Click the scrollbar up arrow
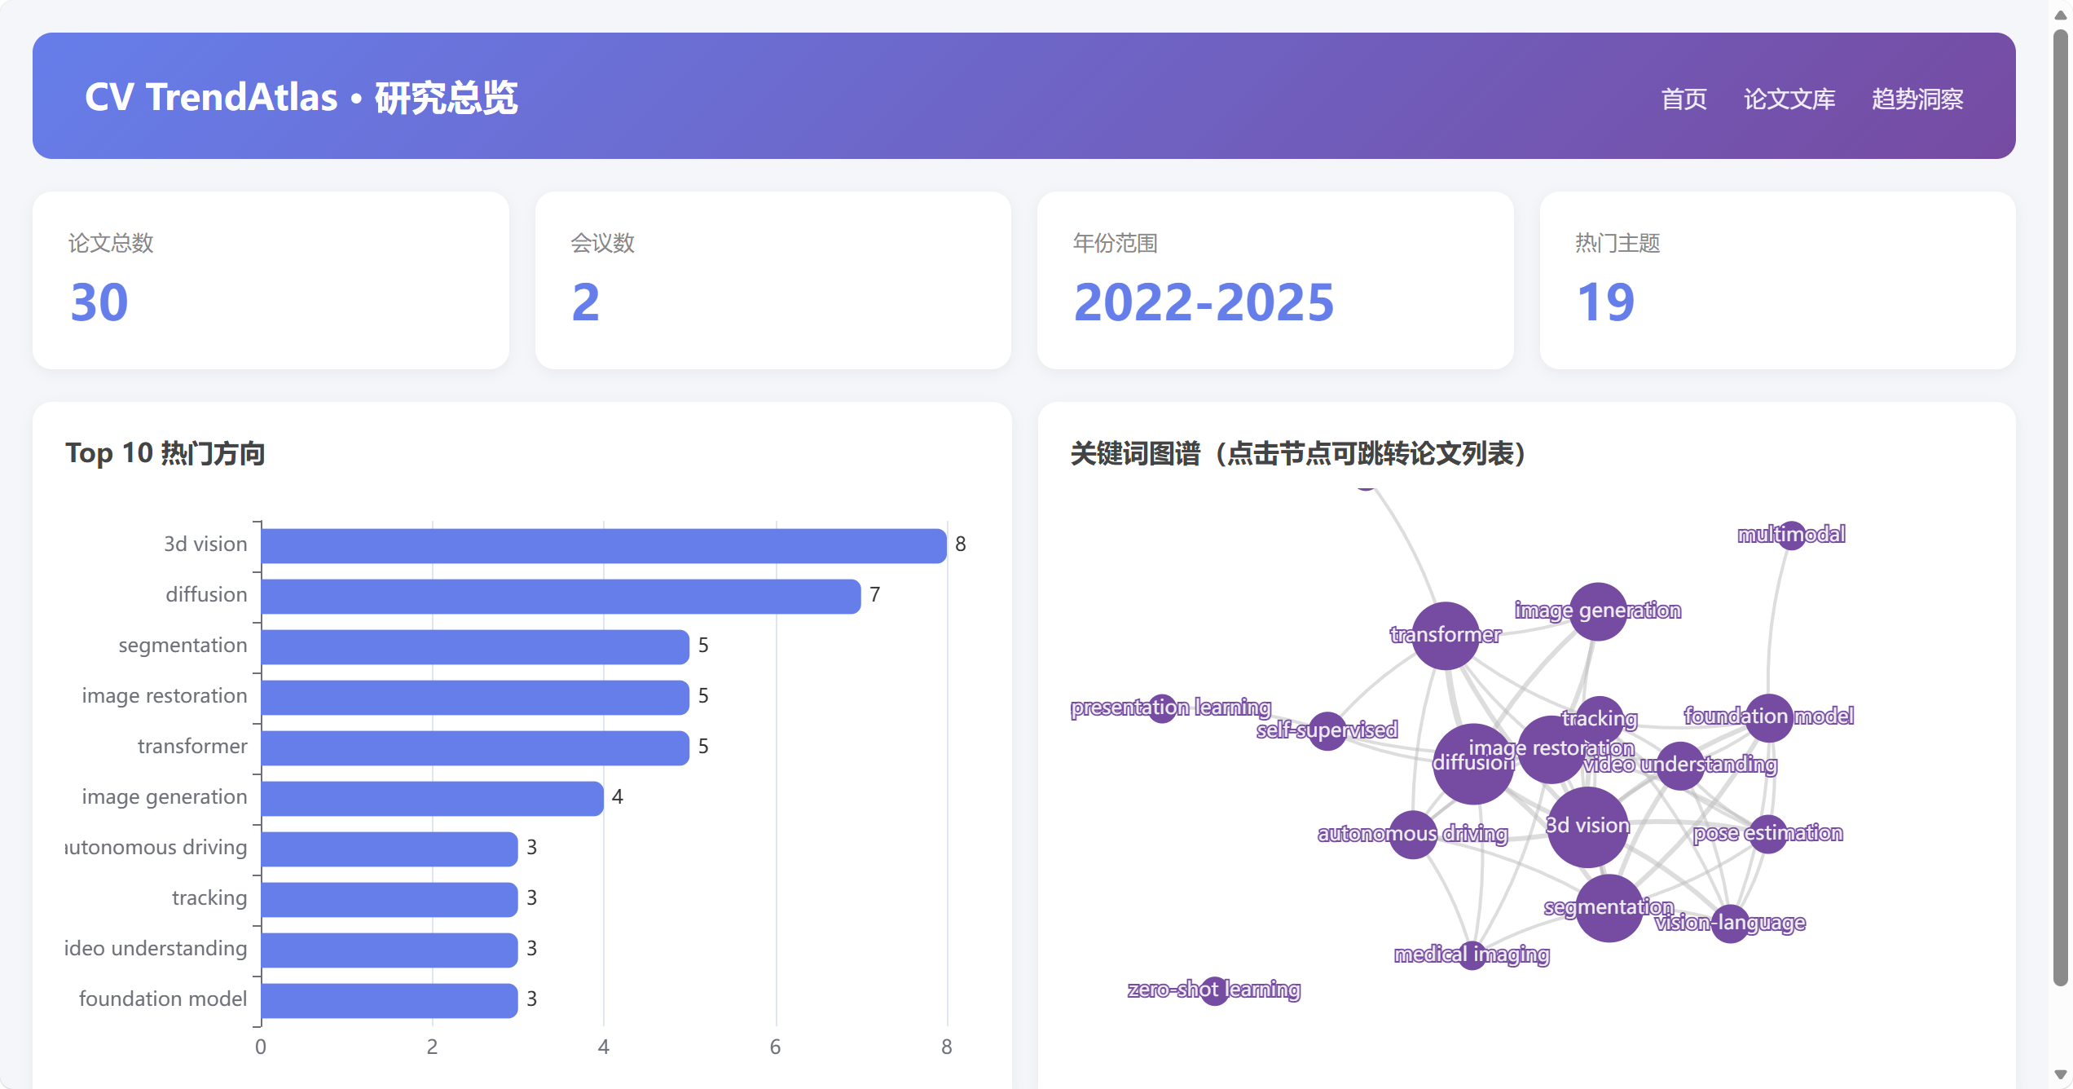 (x=2060, y=15)
